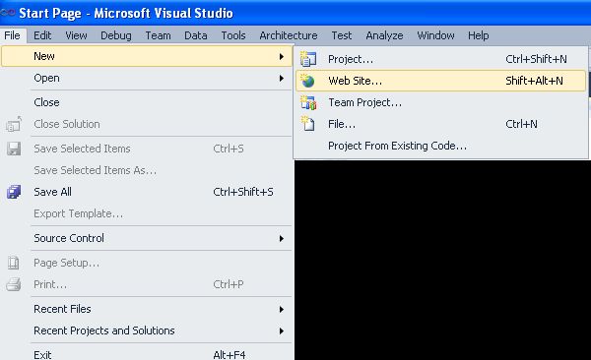Screen dimensions: 591x360
Task: Open the Analyze menu
Action: tap(384, 35)
